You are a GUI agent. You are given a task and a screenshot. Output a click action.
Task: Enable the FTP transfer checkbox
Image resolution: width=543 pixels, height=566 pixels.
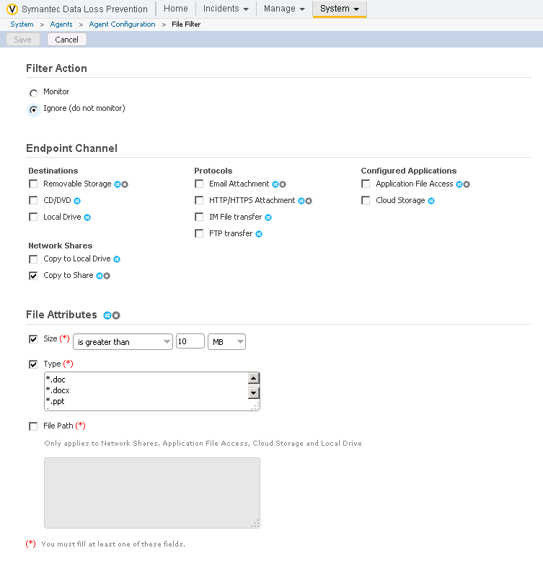click(199, 233)
